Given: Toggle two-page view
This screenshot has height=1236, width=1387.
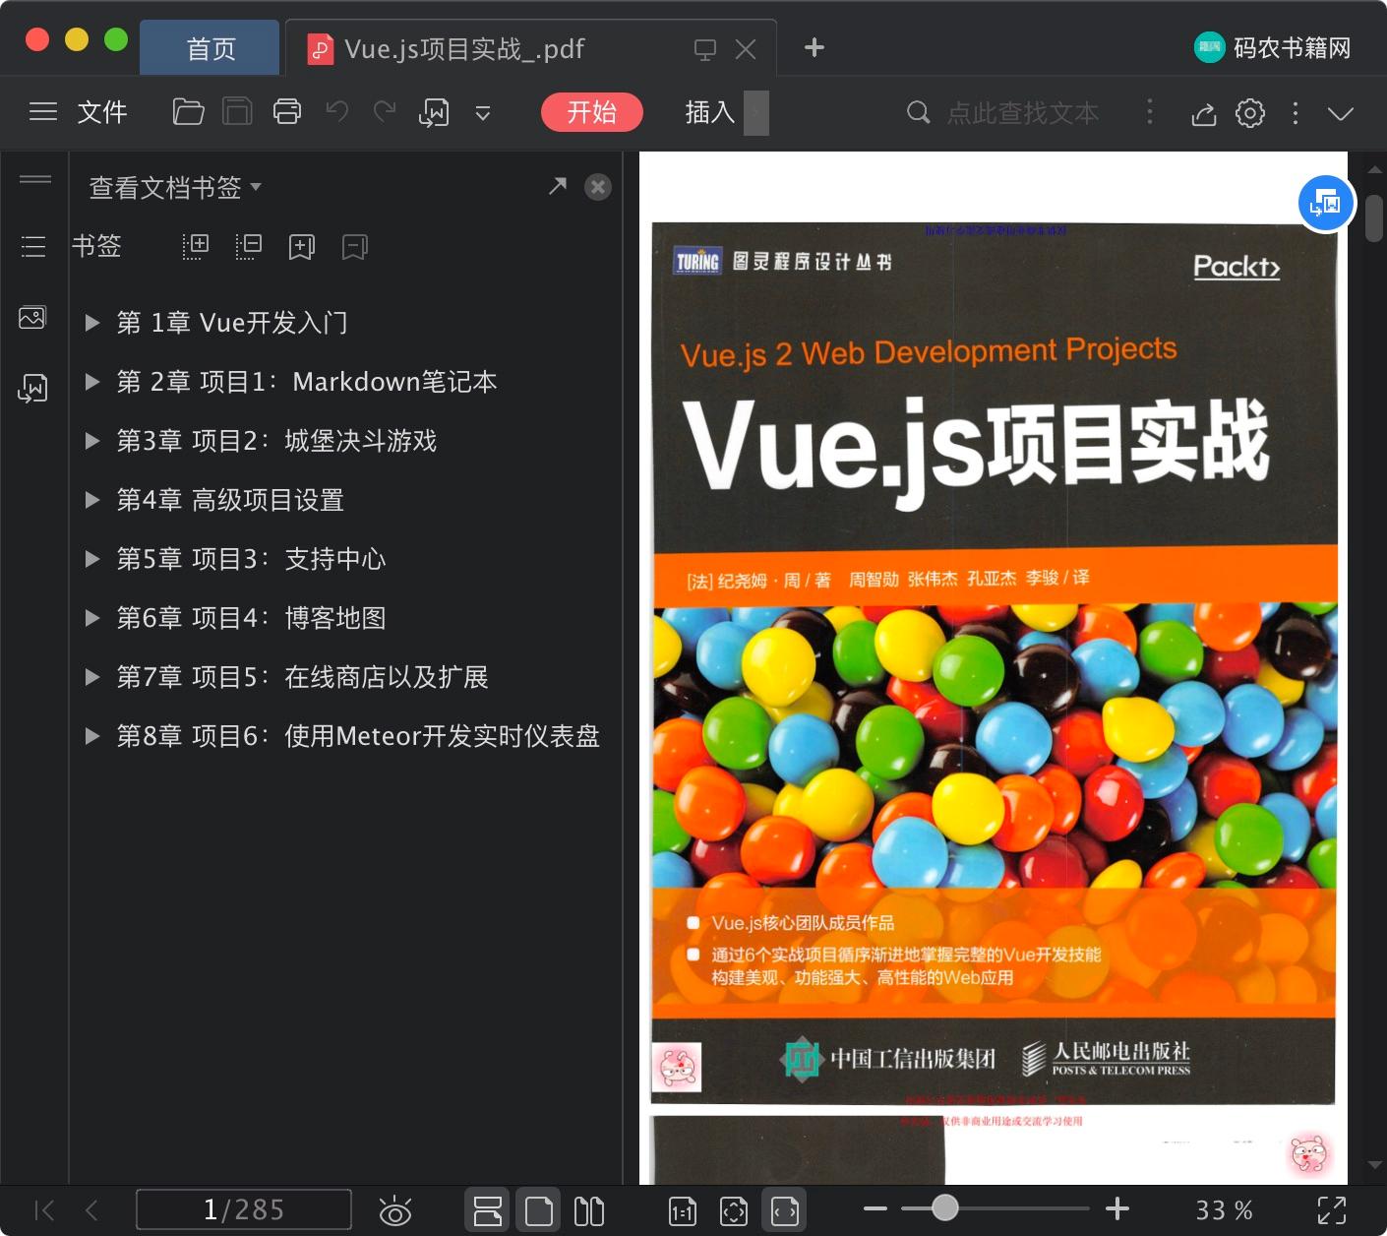Looking at the screenshot, I should (x=589, y=1210).
